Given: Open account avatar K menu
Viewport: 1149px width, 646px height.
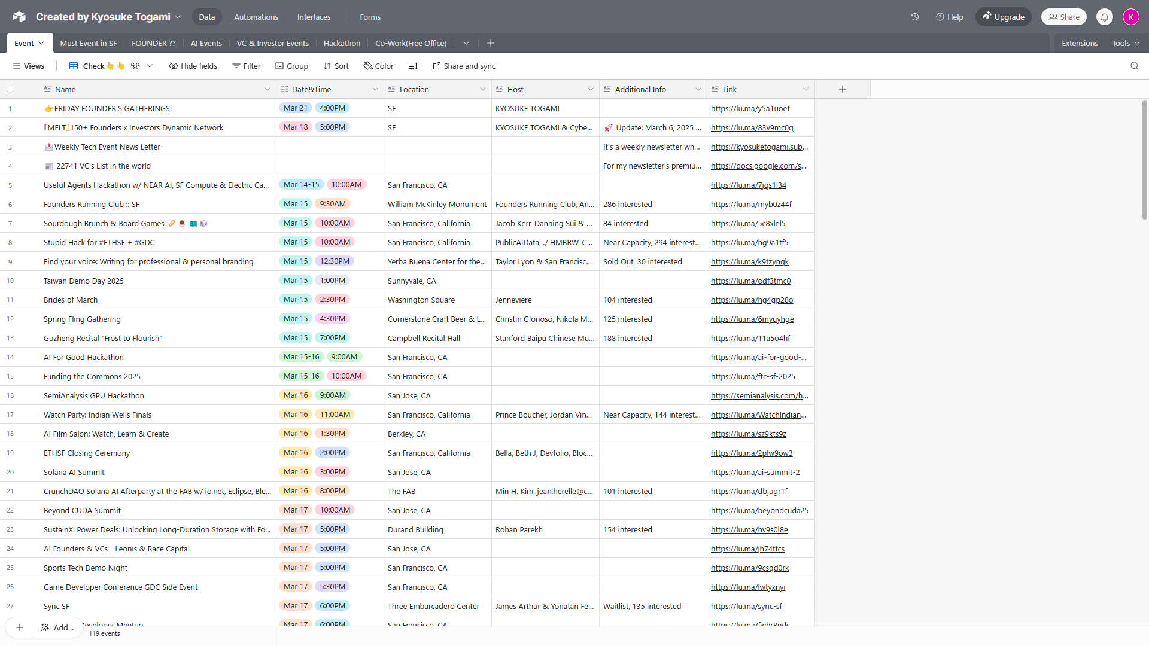Looking at the screenshot, I should tap(1130, 17).
